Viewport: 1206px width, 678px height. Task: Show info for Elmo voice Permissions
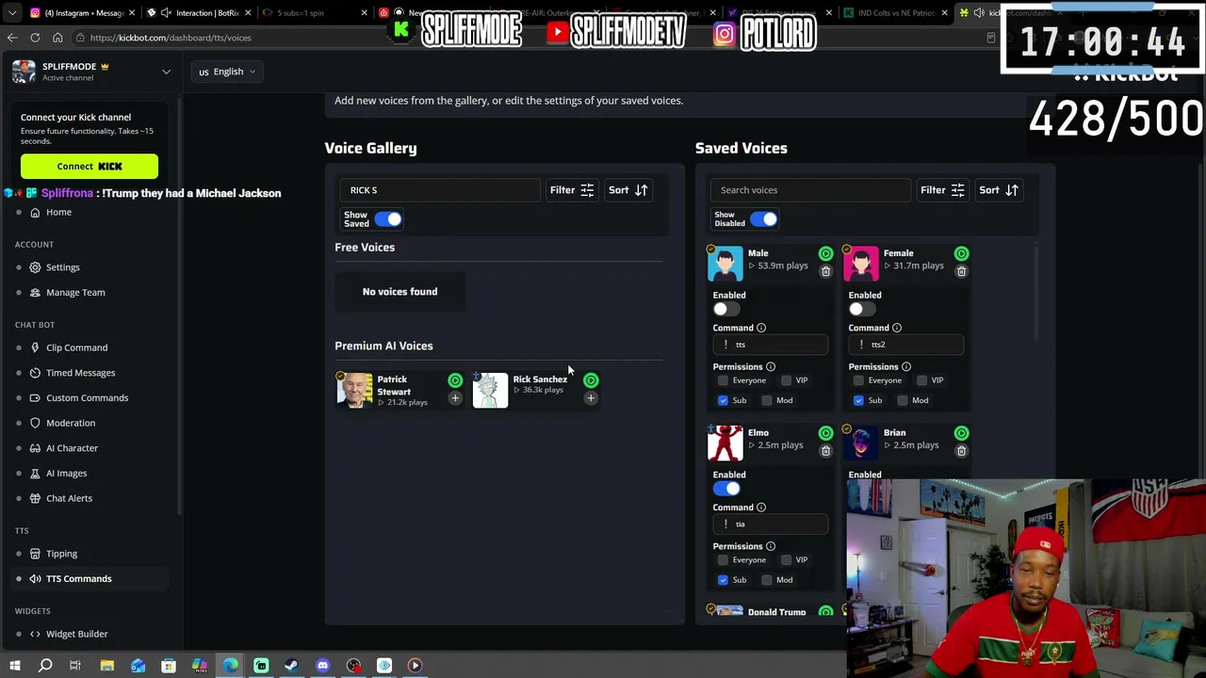click(771, 546)
